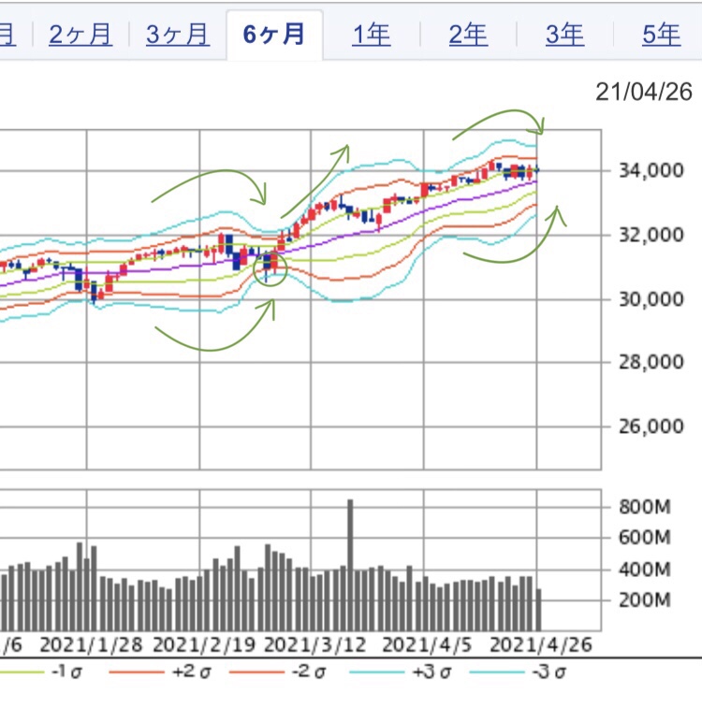
Task: Switch to the 3ヶ月 chart range tab
Action: [178, 35]
